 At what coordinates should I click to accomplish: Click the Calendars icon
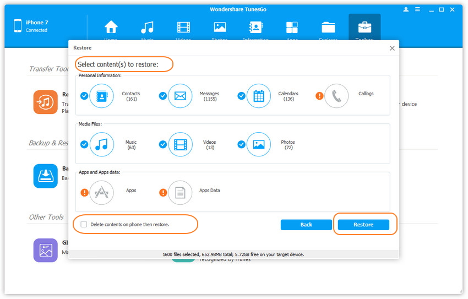tap(259, 96)
